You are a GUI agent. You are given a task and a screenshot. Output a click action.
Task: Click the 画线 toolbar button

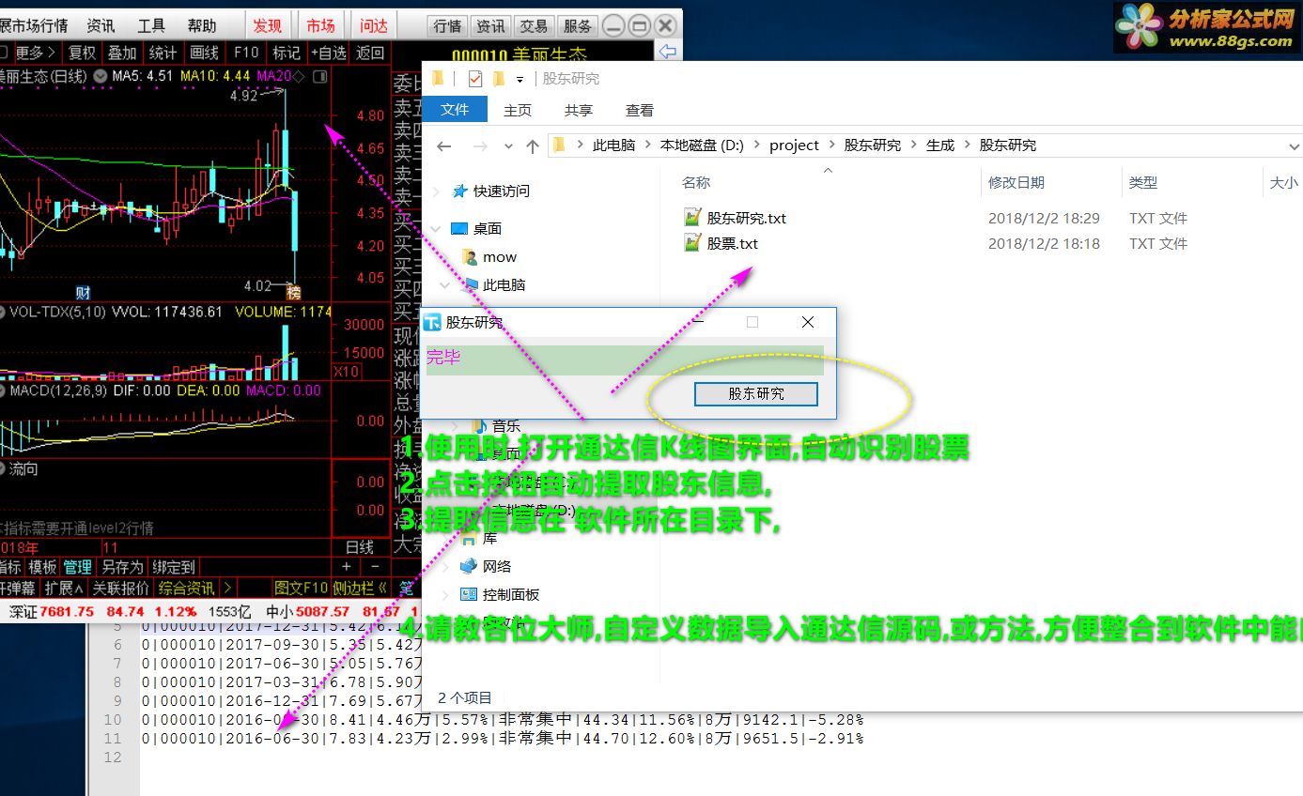pos(204,53)
